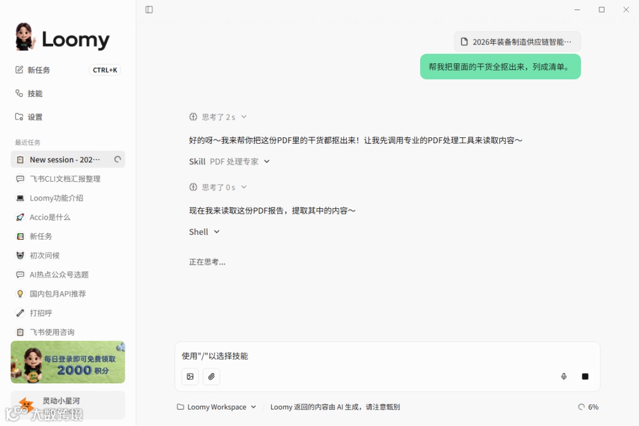Click the 最近任务 section label
The image size is (639, 426).
[28, 142]
